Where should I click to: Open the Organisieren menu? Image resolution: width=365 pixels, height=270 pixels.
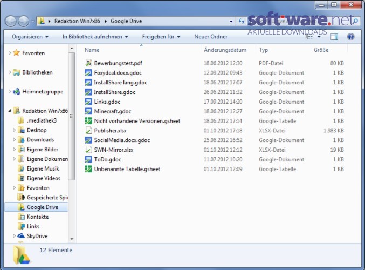(x=30, y=37)
